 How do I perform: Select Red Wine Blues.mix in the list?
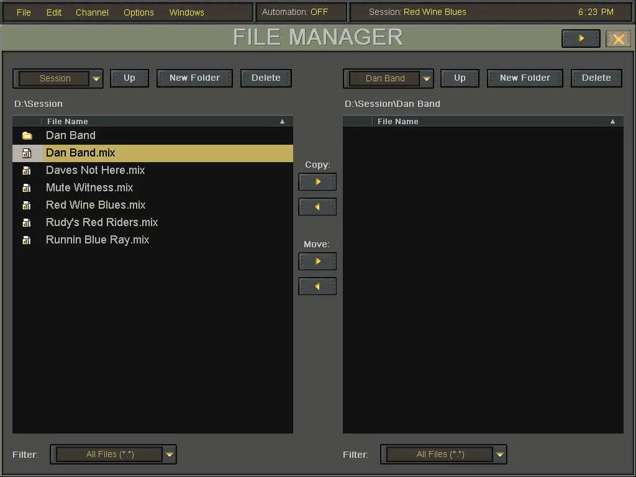153,205
